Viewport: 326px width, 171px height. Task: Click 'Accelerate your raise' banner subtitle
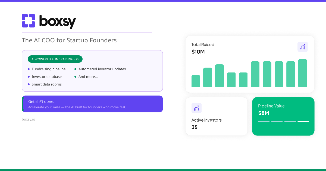(x=77, y=107)
